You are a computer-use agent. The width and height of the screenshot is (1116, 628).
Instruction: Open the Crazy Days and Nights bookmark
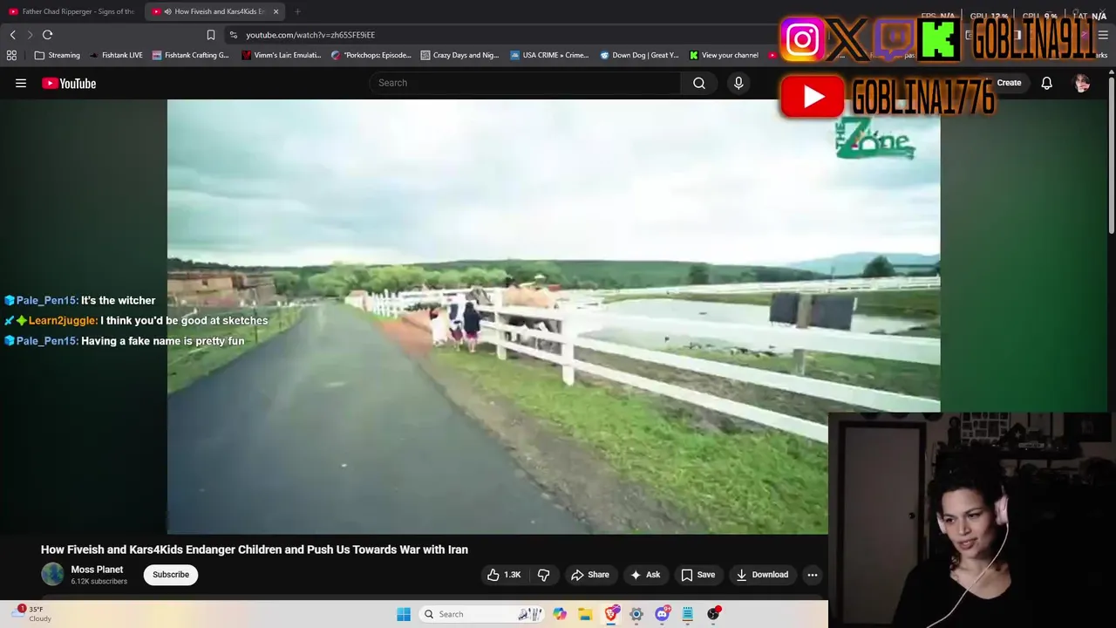[459, 55]
